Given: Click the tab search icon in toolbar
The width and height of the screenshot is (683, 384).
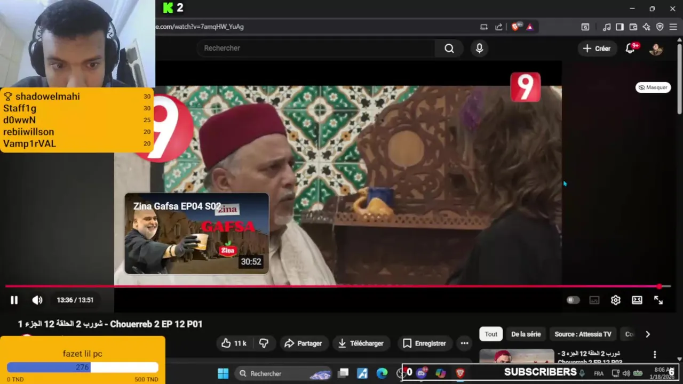Looking at the screenshot, I should click(x=585, y=27).
